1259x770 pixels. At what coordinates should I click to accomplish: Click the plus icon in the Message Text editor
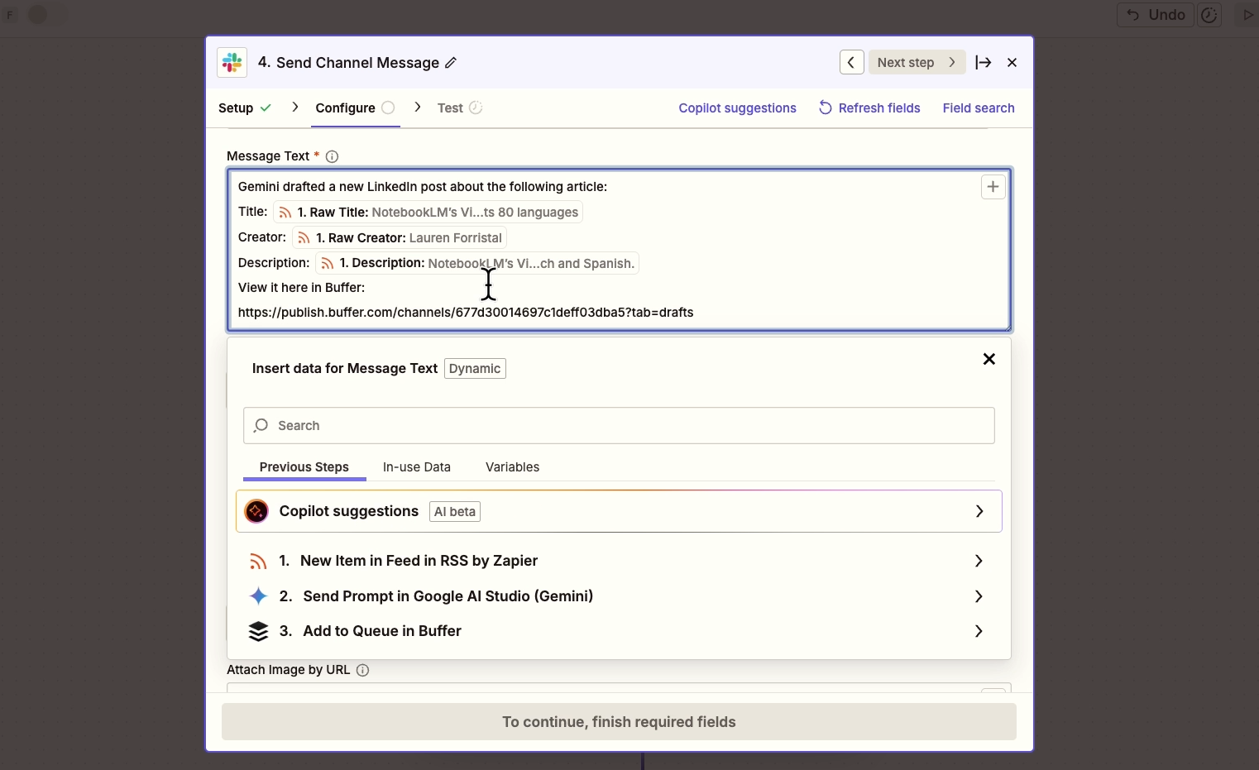tap(993, 186)
